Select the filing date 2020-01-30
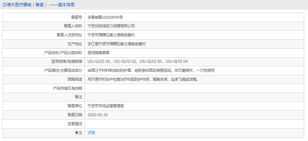 pyautogui.click(x=98, y=115)
